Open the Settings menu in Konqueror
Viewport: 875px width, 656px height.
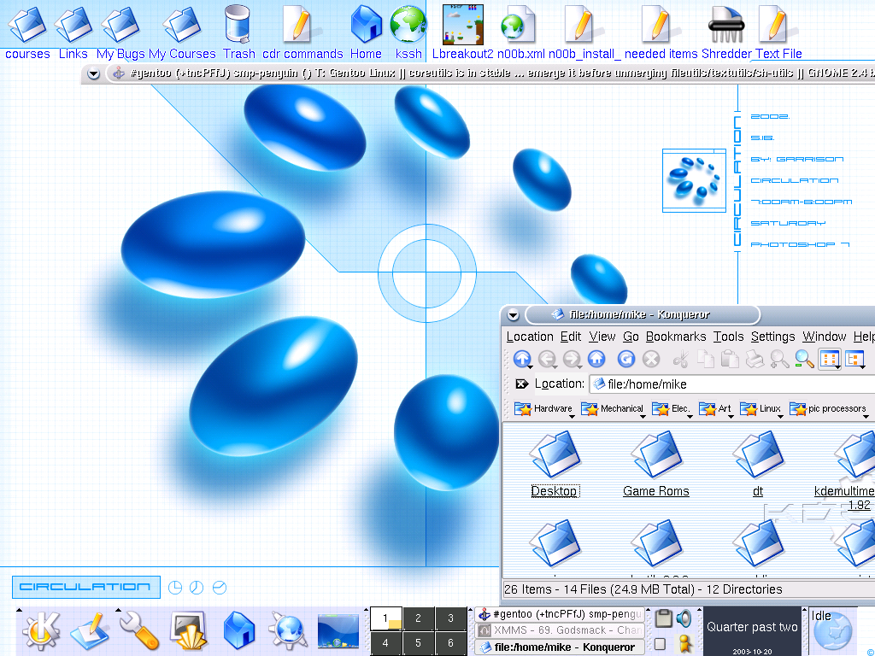(772, 337)
